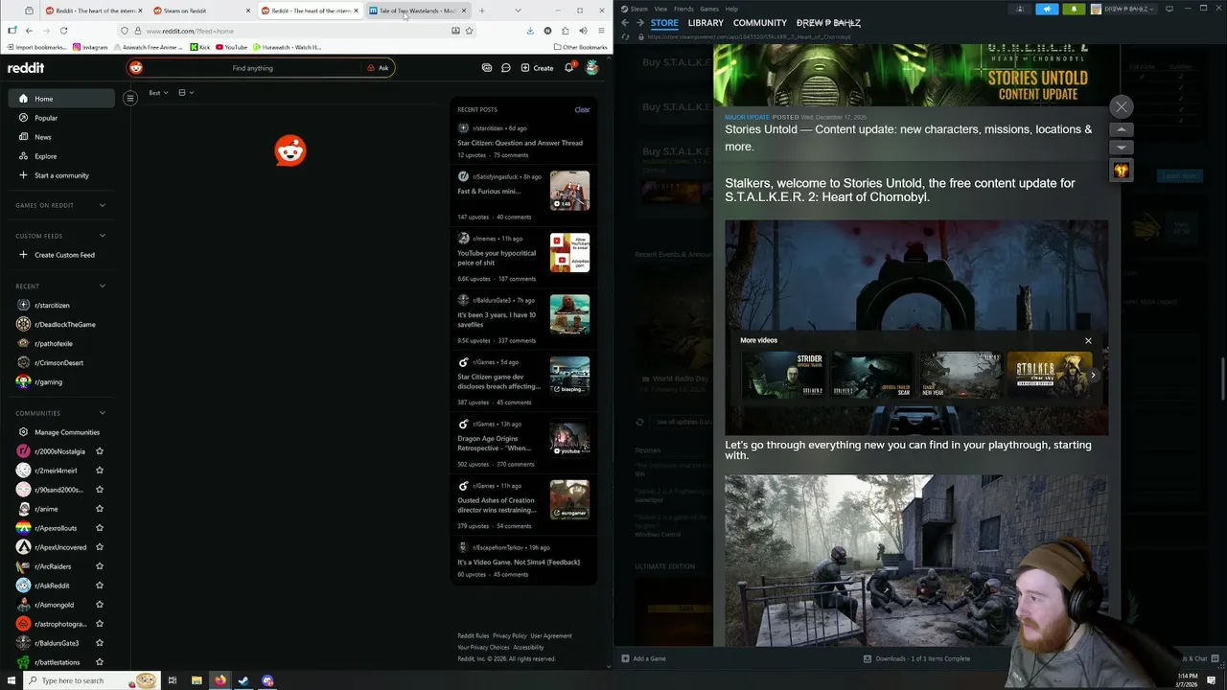Open Steam notifications green bell
1227x690 pixels.
coord(1074,9)
